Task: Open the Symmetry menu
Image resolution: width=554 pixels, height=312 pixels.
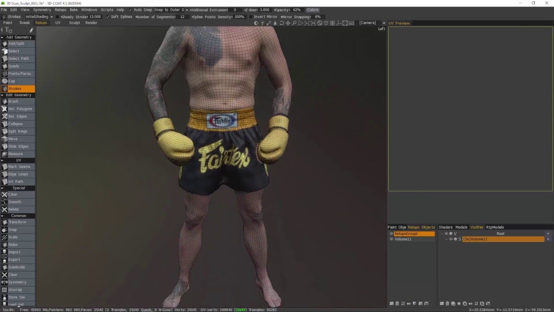Action: 42,10
